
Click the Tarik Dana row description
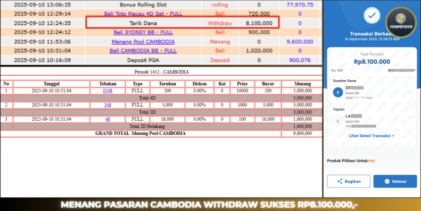pyautogui.click(x=143, y=23)
